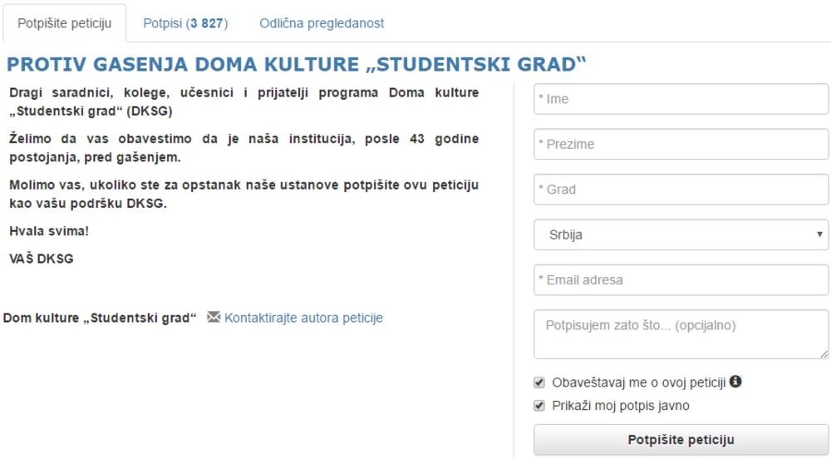Open the 'Odlična pregledanost' tab

(x=322, y=23)
